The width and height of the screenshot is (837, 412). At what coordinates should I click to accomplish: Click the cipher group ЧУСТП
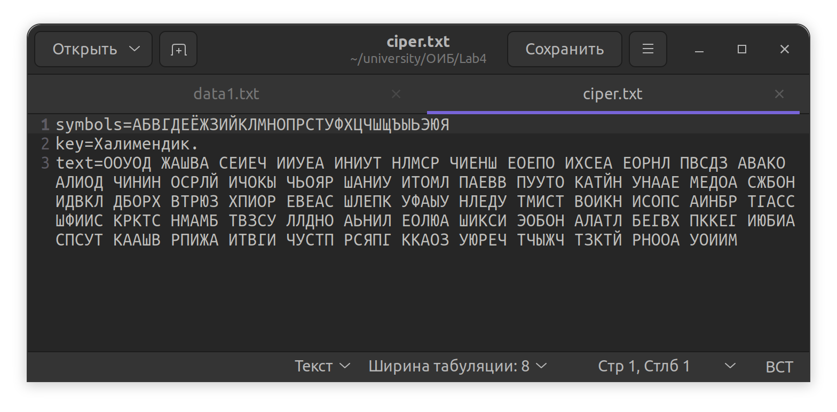click(x=310, y=240)
